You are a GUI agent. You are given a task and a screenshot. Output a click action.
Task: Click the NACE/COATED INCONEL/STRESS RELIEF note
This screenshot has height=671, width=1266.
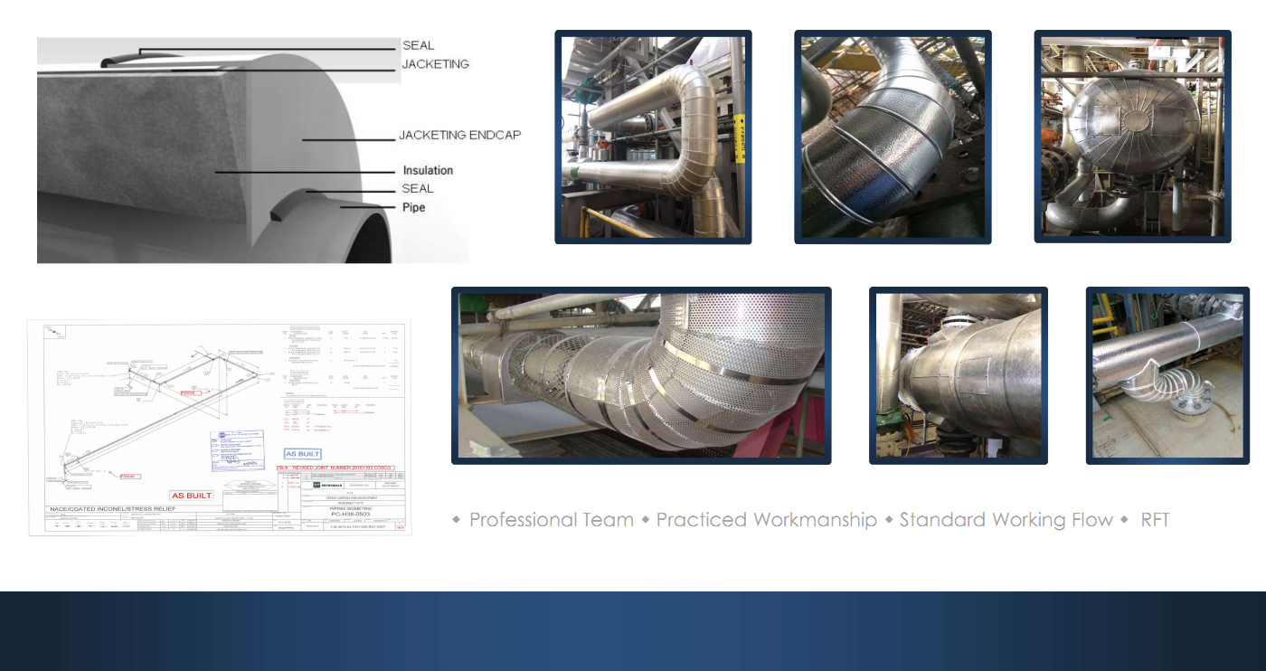110,510
